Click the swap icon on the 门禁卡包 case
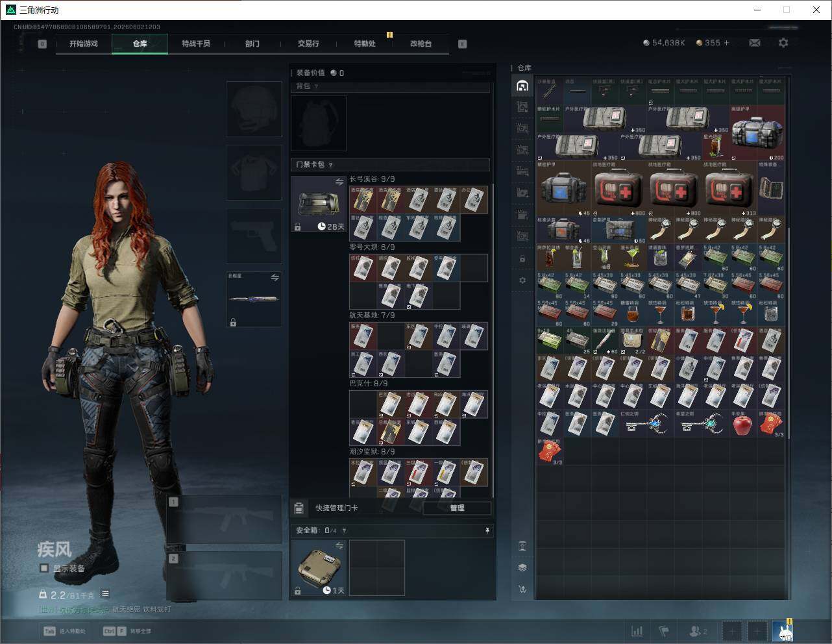Viewport: 832px width, 644px height. tap(339, 182)
